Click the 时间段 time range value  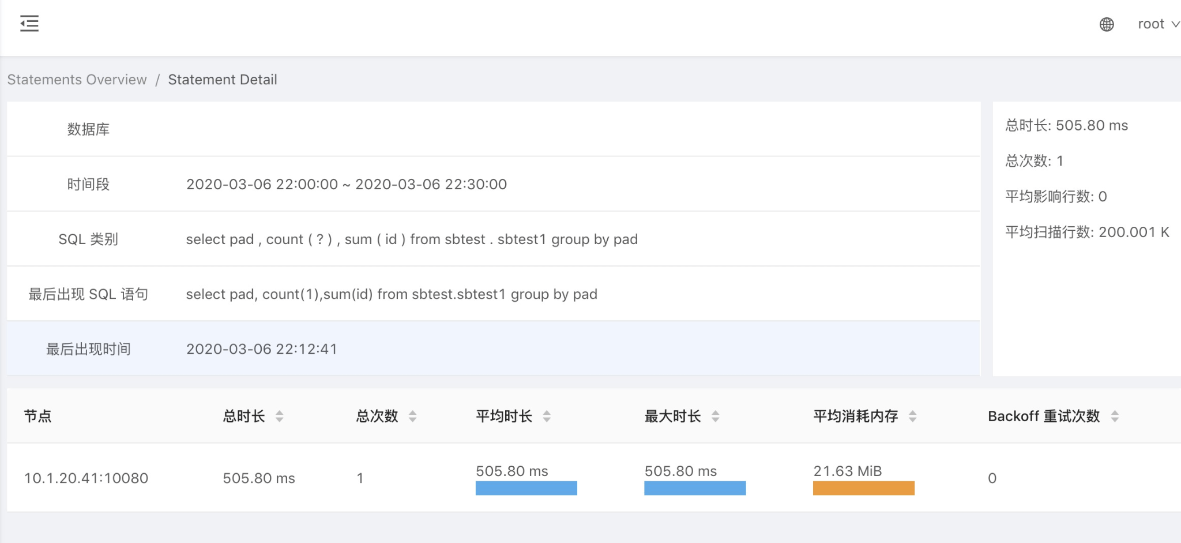click(346, 185)
